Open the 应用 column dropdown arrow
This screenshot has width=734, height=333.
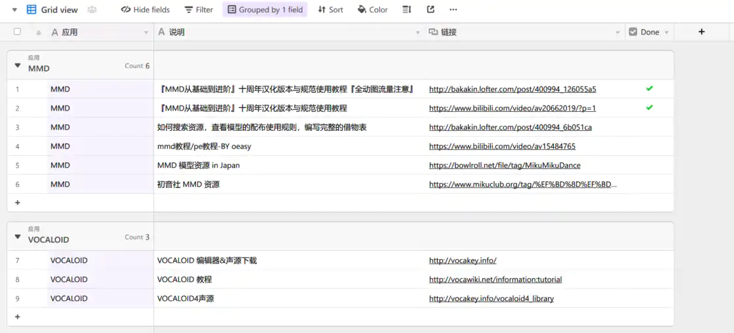pos(146,33)
